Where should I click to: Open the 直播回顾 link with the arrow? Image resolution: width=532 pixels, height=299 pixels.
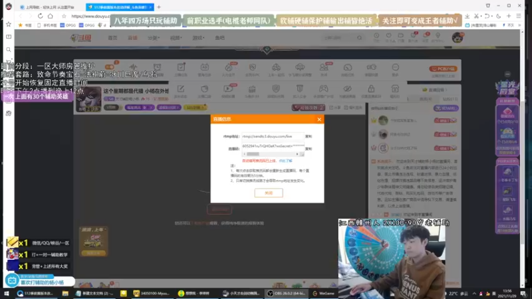(435, 90)
